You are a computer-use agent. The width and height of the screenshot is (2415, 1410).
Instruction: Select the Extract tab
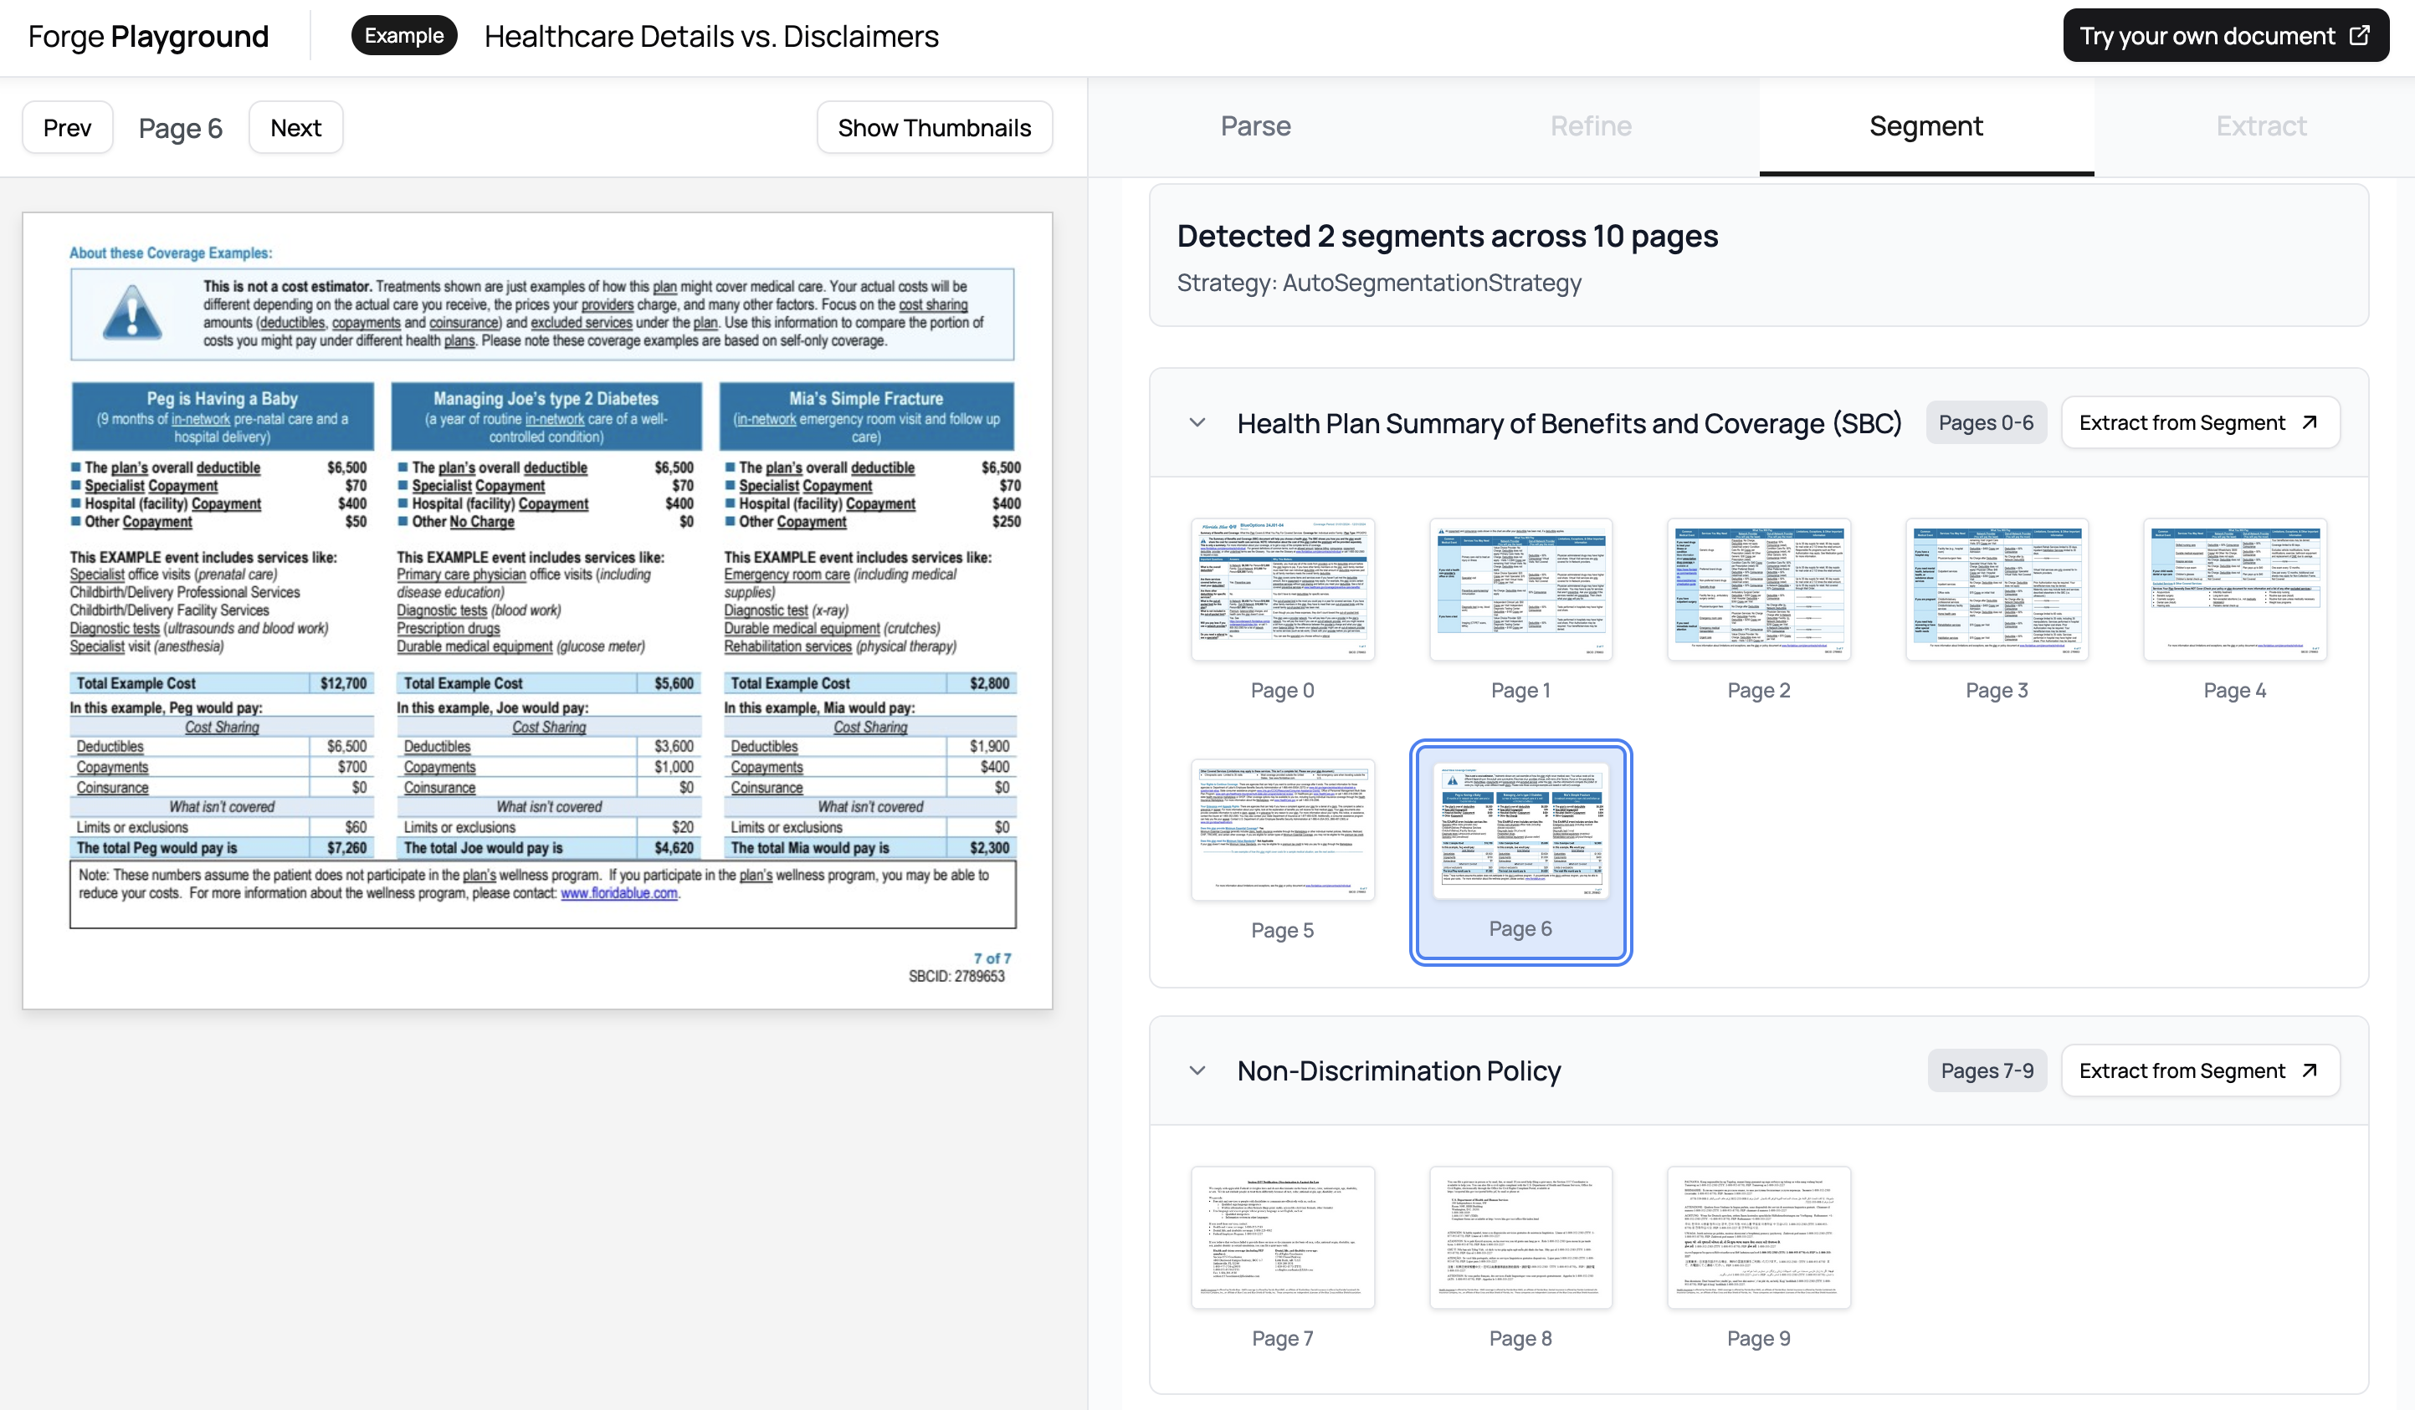pos(2261,126)
